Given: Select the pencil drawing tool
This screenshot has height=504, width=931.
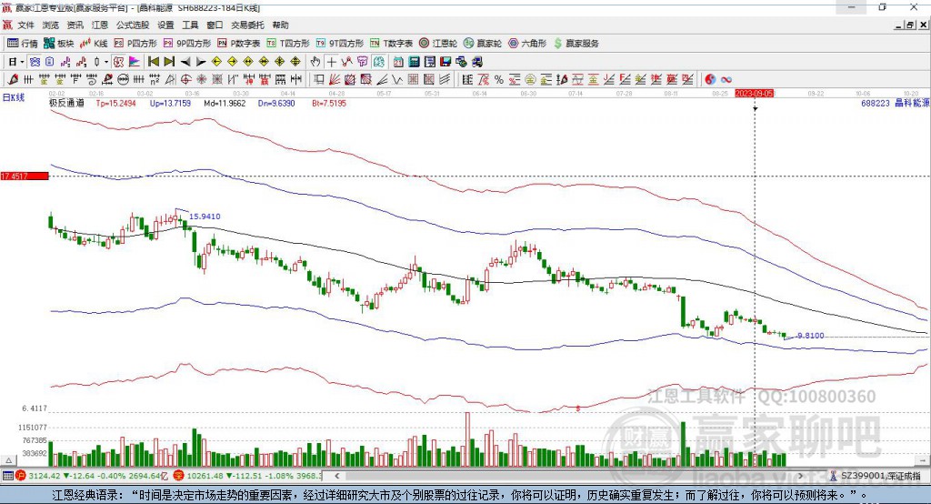Looking at the screenshot, I should [x=13, y=79].
